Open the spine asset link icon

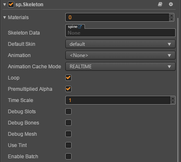tap(80, 27)
